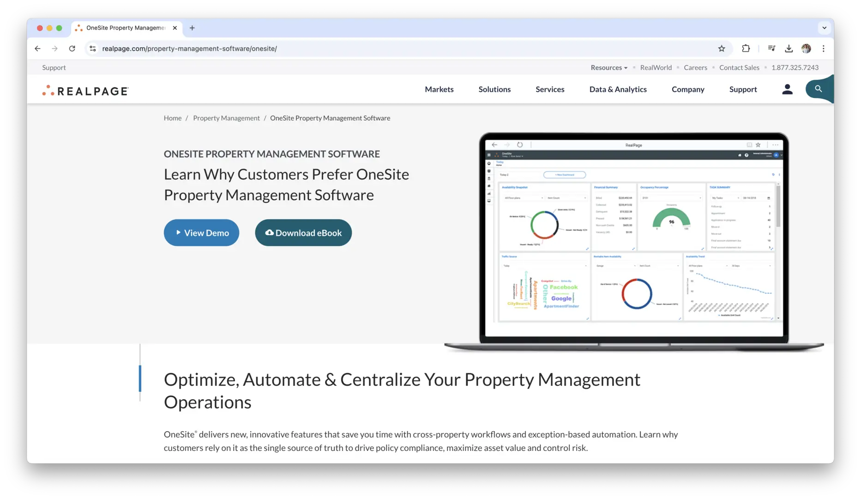The width and height of the screenshot is (861, 499).
Task: Call the 1.877.325.7243 phone link
Action: [x=795, y=67]
